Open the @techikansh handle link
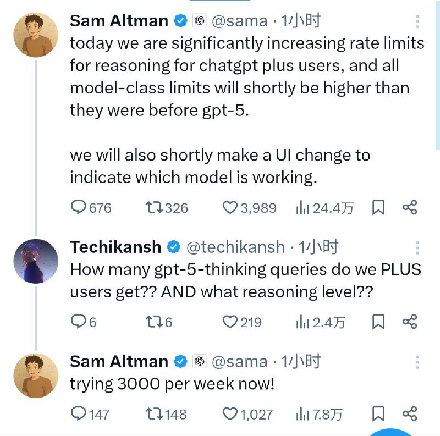Image resolution: width=440 pixels, height=436 pixels. click(x=237, y=247)
